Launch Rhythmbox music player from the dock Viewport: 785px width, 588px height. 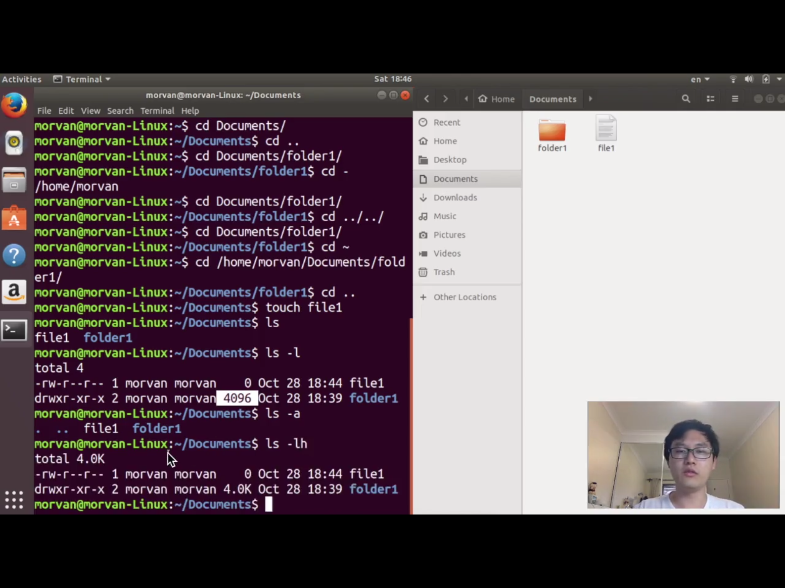[14, 142]
